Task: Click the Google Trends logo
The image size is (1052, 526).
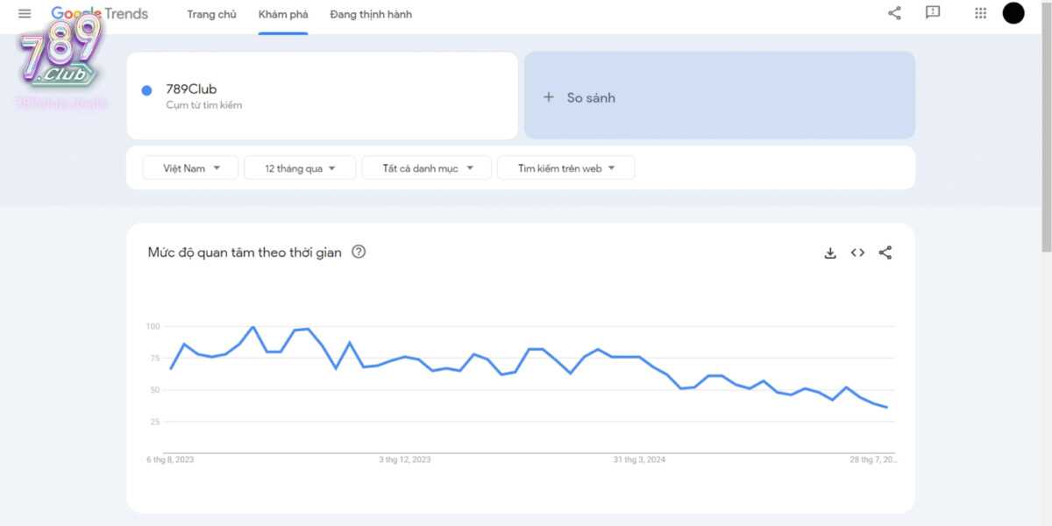Action: (99, 13)
